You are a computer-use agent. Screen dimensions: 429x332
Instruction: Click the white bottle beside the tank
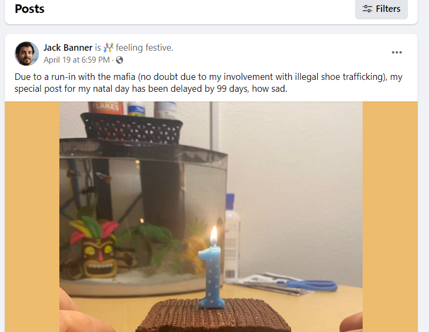[231, 236]
